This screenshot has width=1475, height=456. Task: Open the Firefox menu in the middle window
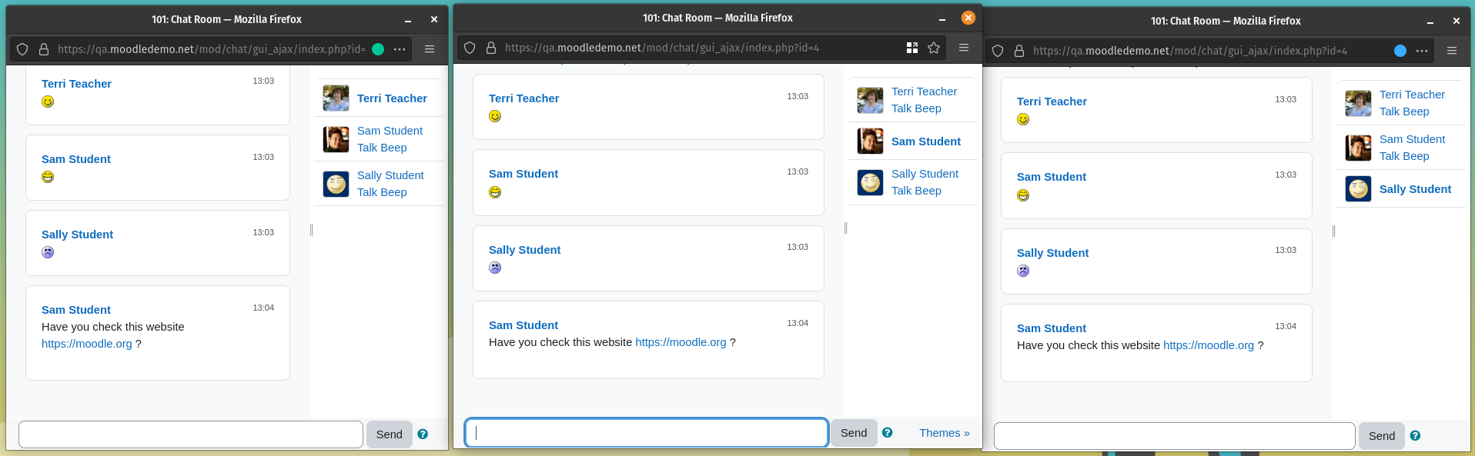click(x=963, y=48)
